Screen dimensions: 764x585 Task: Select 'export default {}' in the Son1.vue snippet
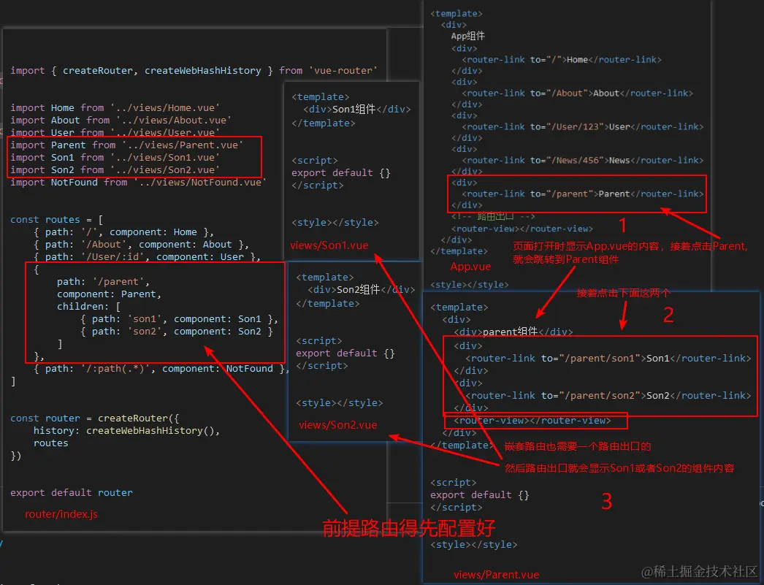(x=341, y=173)
